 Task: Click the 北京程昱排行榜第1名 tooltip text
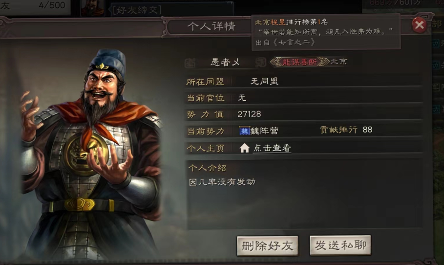(292, 22)
